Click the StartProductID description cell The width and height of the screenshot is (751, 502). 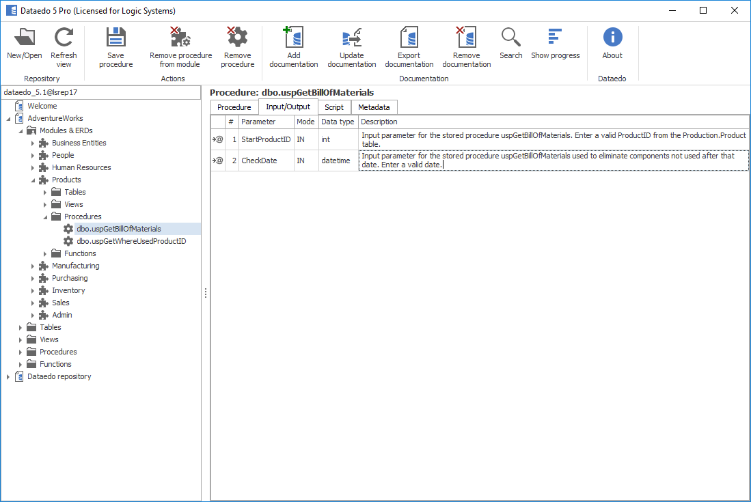(553, 139)
